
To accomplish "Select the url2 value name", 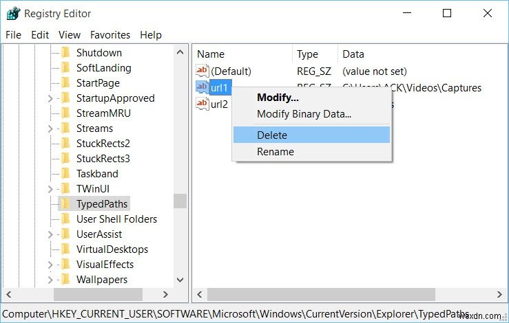I will pyautogui.click(x=220, y=104).
